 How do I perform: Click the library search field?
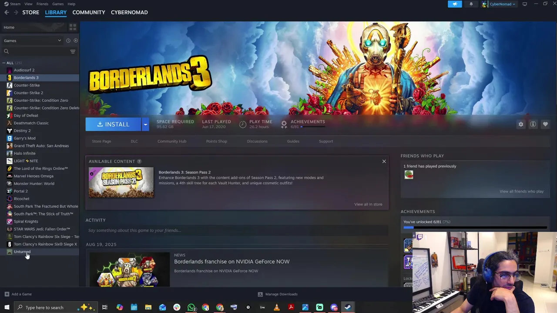(38, 51)
